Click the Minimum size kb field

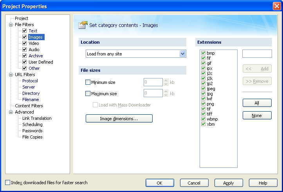[x=153, y=82]
